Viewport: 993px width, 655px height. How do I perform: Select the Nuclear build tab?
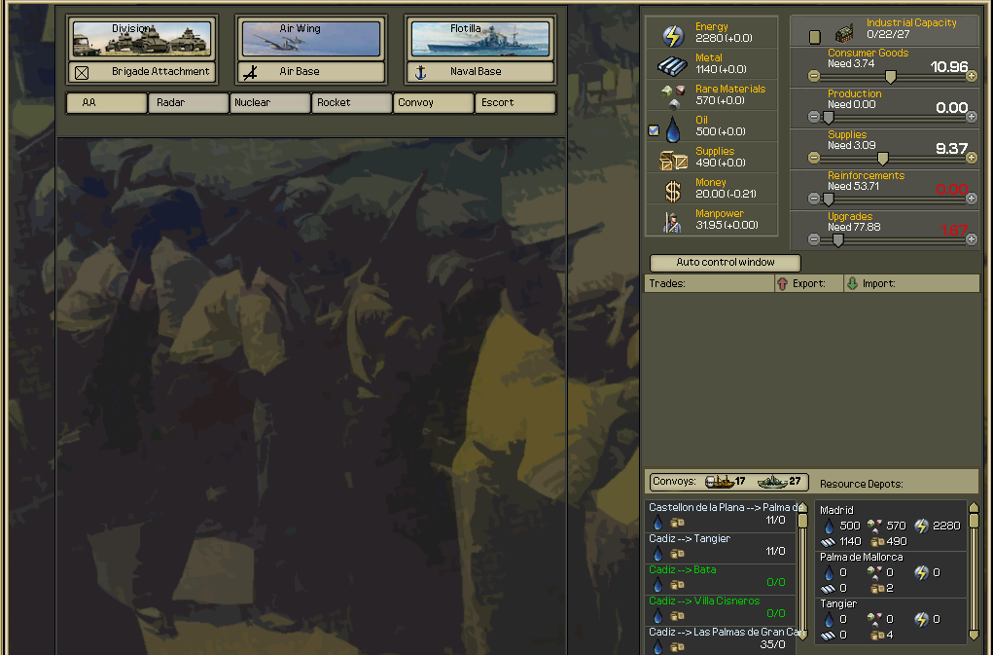pyautogui.click(x=270, y=103)
